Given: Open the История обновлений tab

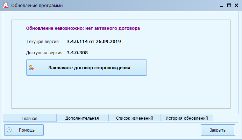Looking at the screenshot, I should (x=187, y=118).
